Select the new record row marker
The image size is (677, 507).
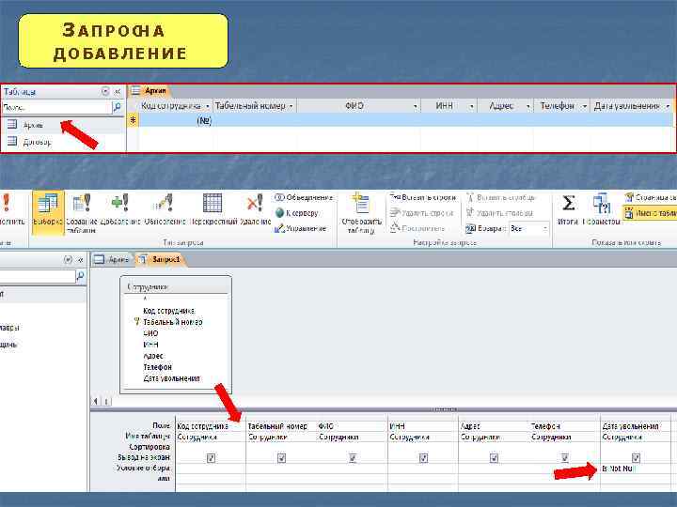133,120
